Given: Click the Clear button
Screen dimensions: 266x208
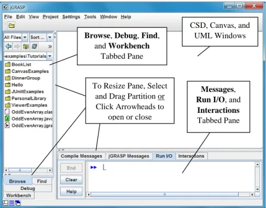Looking at the screenshot, I should click(71, 180).
